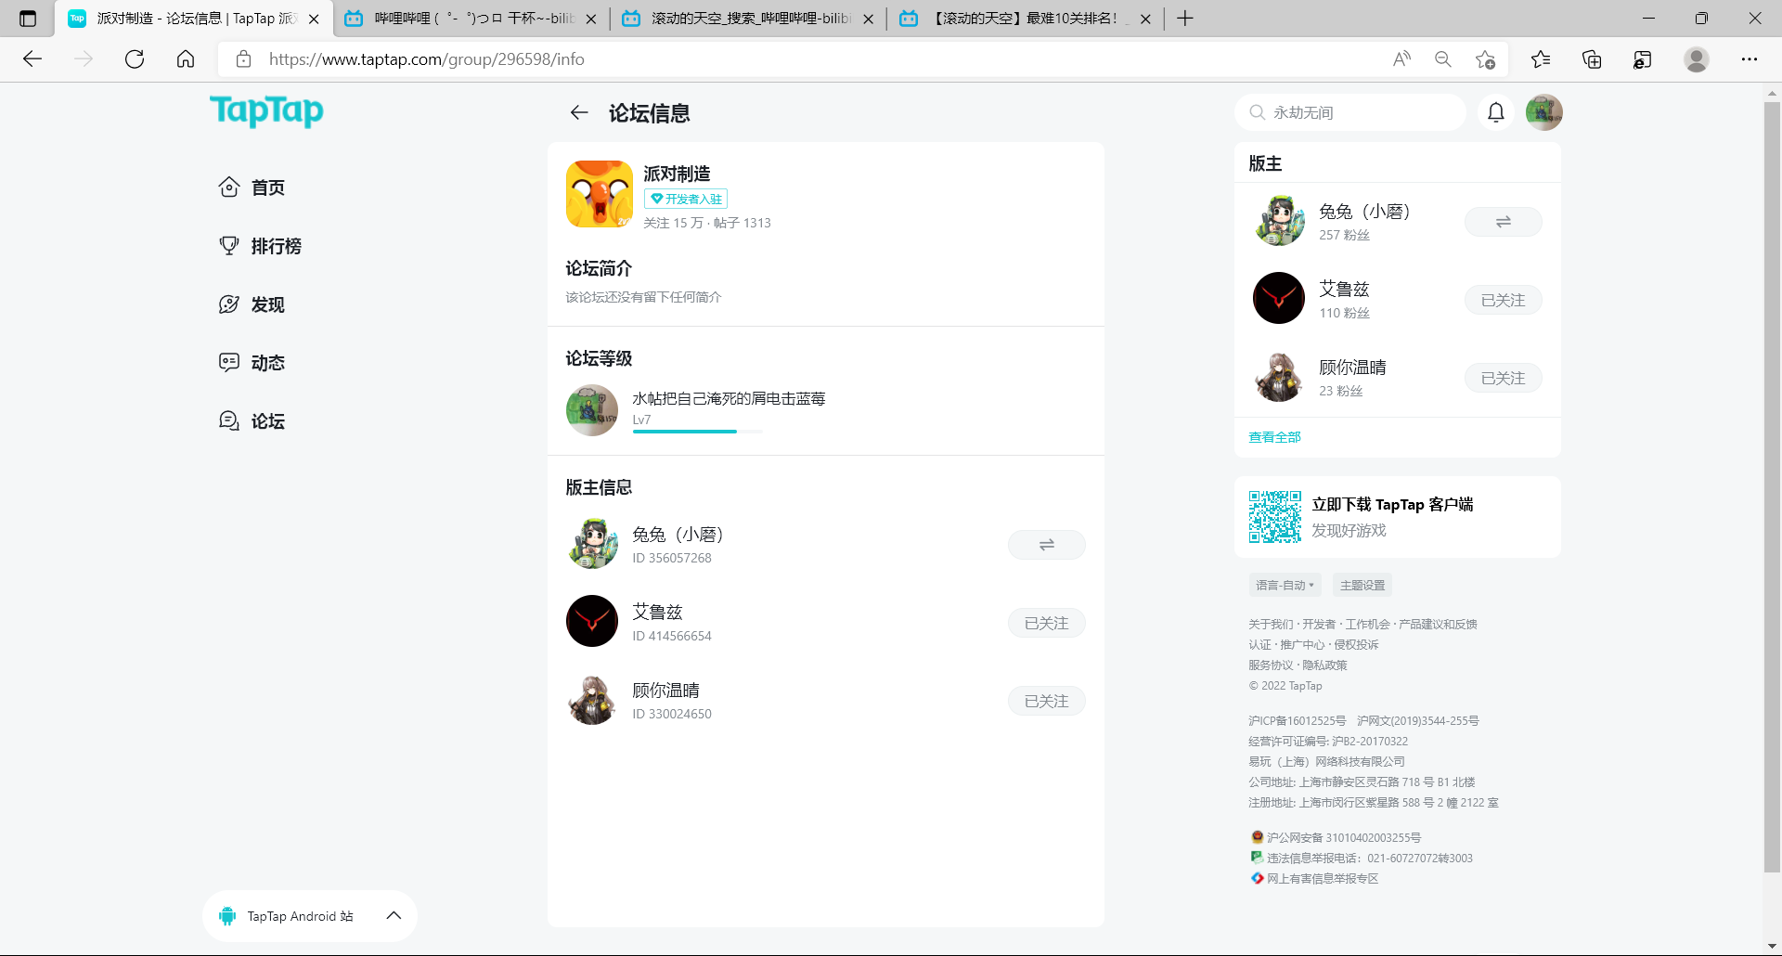Click the 查看全部 link
Viewport: 1782px width, 956px height.
point(1274,437)
